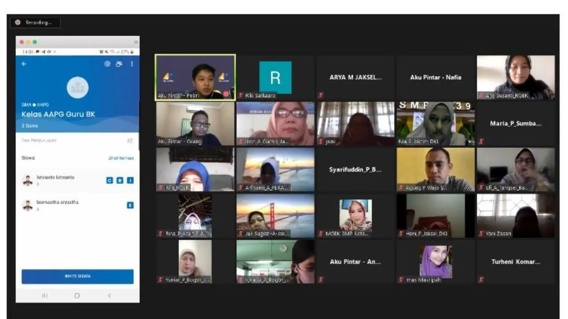This screenshot has width=568, height=319.
Task: Click muted mic icon on yuni tile
Action: click(x=321, y=141)
